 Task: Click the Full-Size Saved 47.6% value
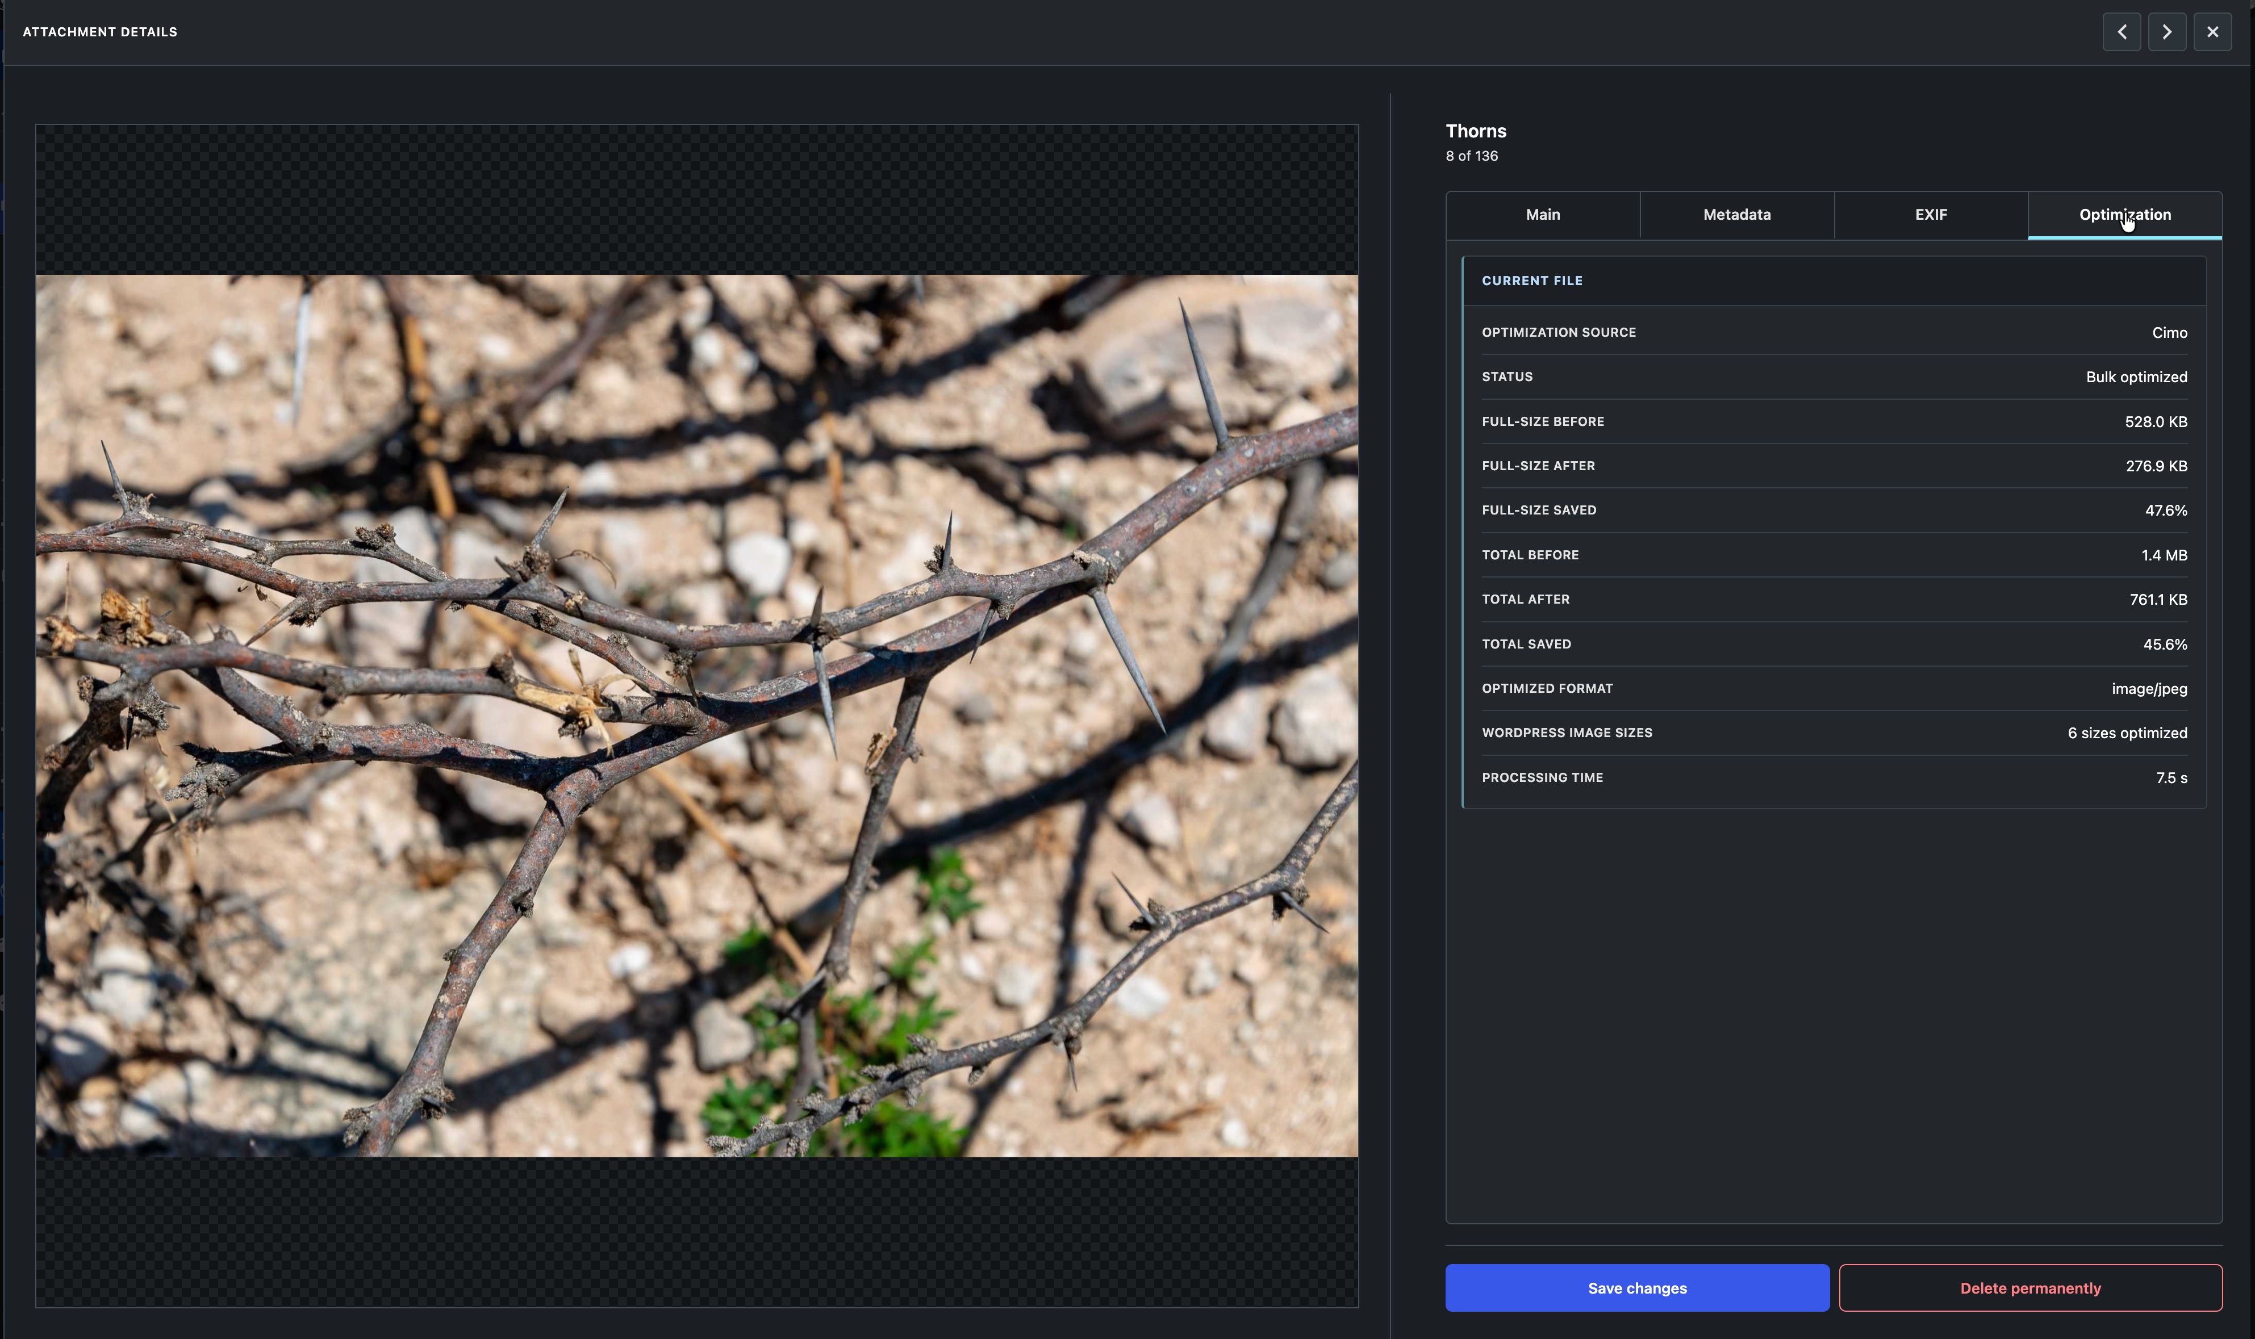[x=2166, y=511]
